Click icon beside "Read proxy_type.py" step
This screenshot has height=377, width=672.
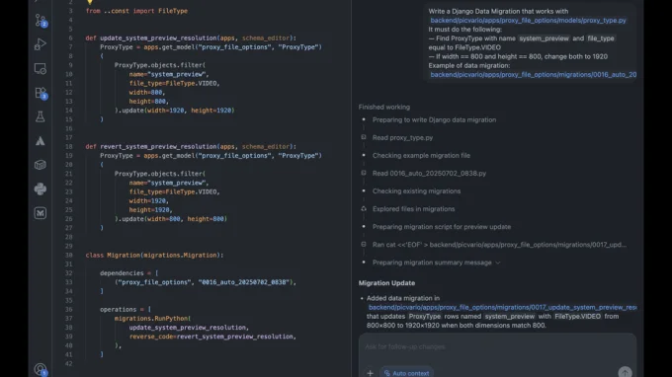click(x=364, y=137)
